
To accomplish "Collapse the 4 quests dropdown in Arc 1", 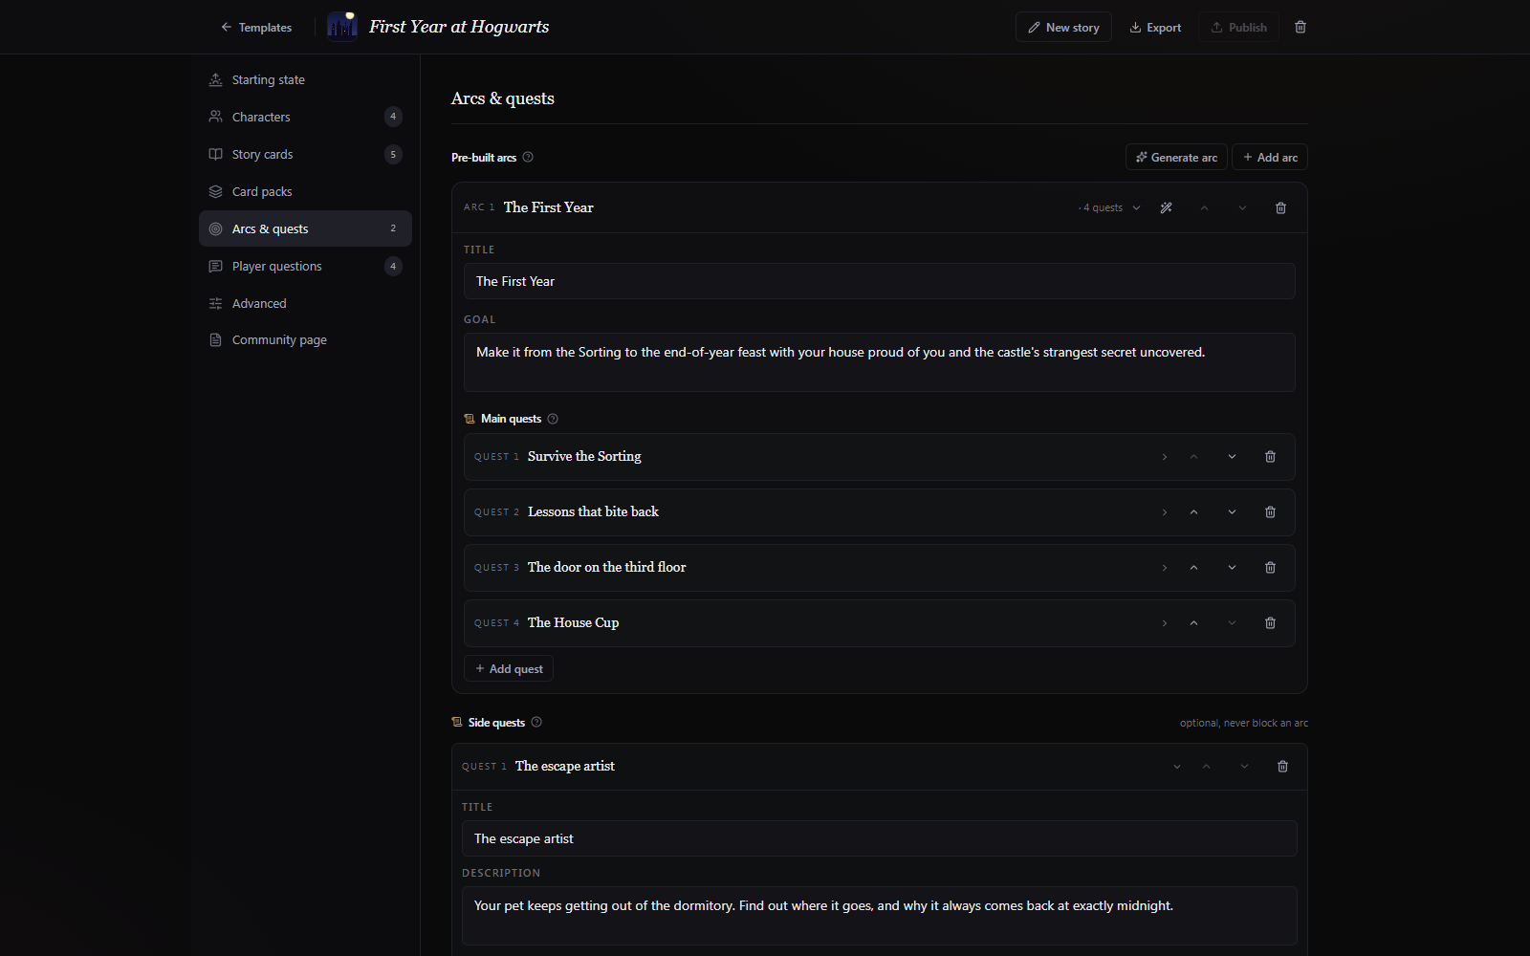I will pyautogui.click(x=1110, y=207).
